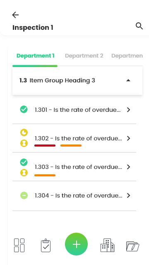Collapse Item Group Heading 3 section

[128, 80]
